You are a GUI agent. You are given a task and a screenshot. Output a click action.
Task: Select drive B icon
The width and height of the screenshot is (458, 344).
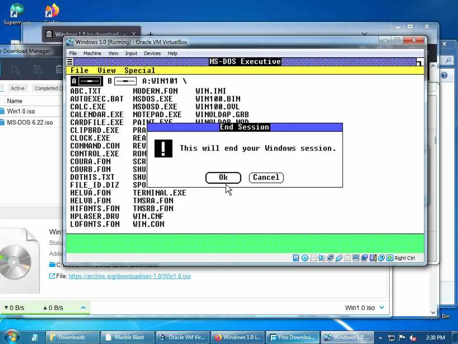[x=122, y=81]
